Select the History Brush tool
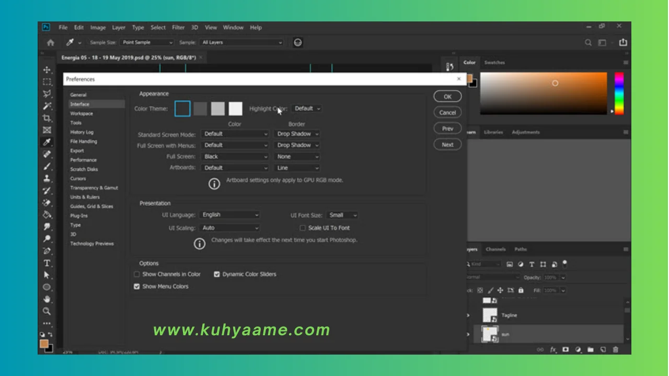Image resolution: width=669 pixels, height=376 pixels. click(47, 191)
